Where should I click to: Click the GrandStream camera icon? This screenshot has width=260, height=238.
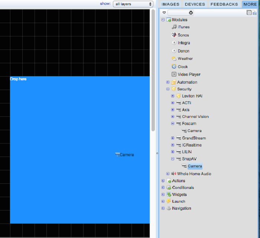pyautogui.click(x=179, y=138)
